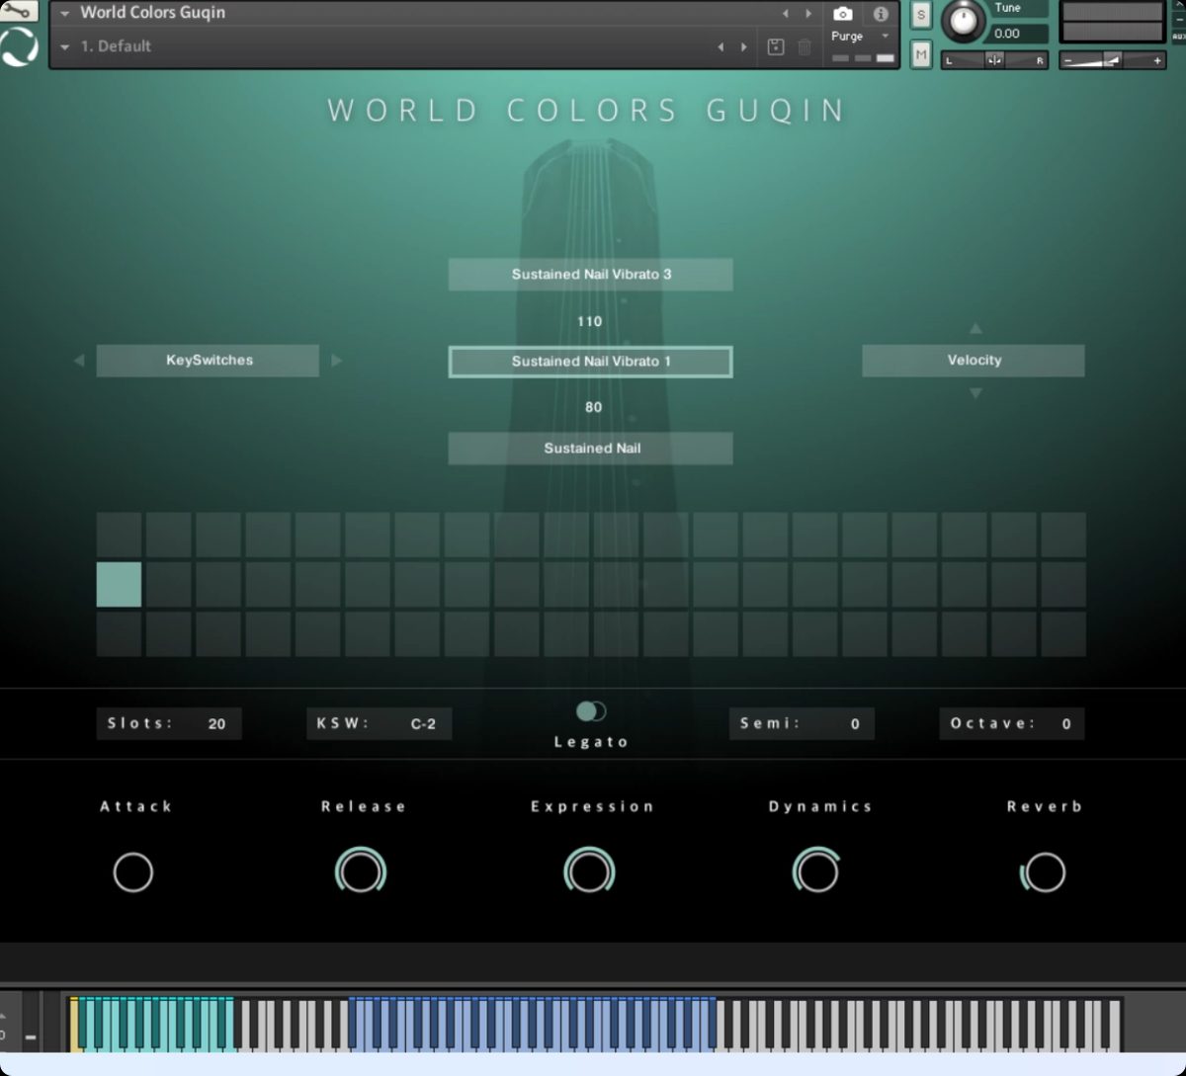Open the Sustained Nail articulation menu

(x=591, y=449)
